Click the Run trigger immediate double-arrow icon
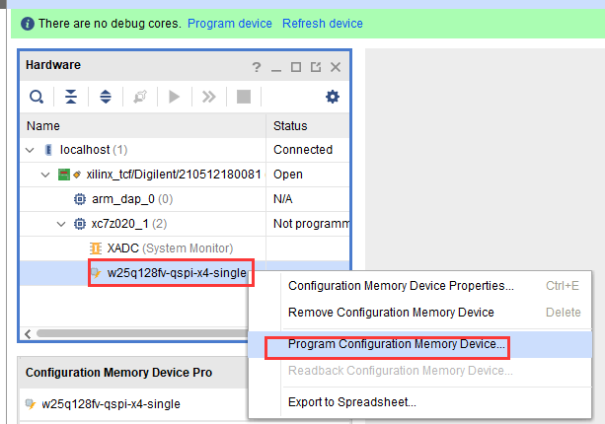Viewport: 605px width, 424px height. tap(209, 97)
